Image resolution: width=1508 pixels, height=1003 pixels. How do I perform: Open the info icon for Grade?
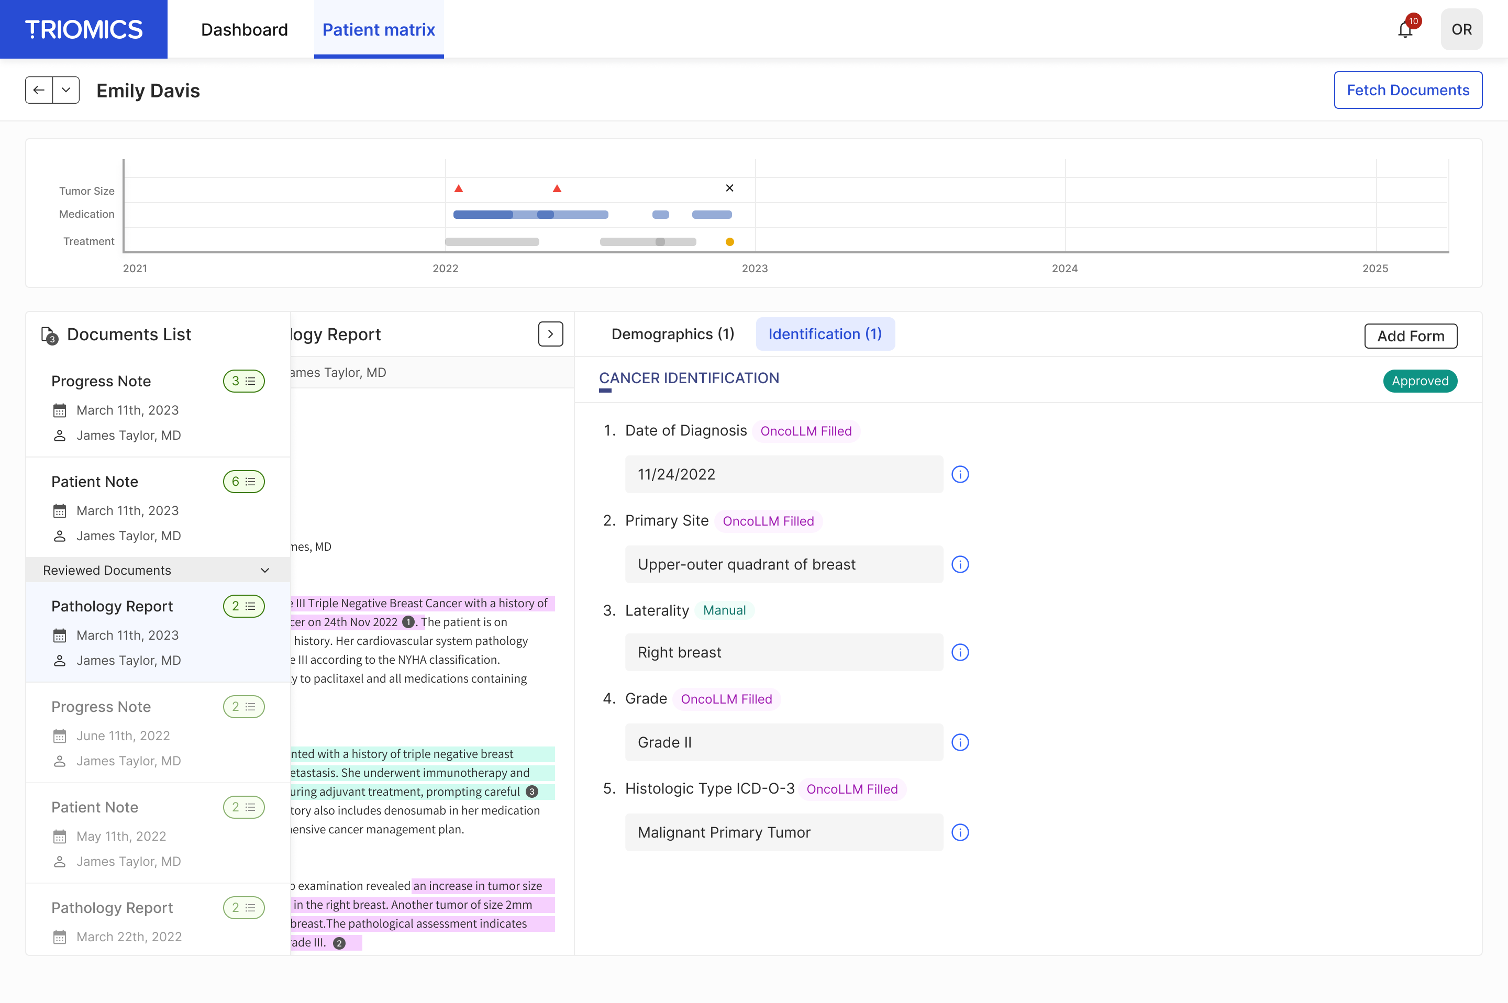coord(960,742)
